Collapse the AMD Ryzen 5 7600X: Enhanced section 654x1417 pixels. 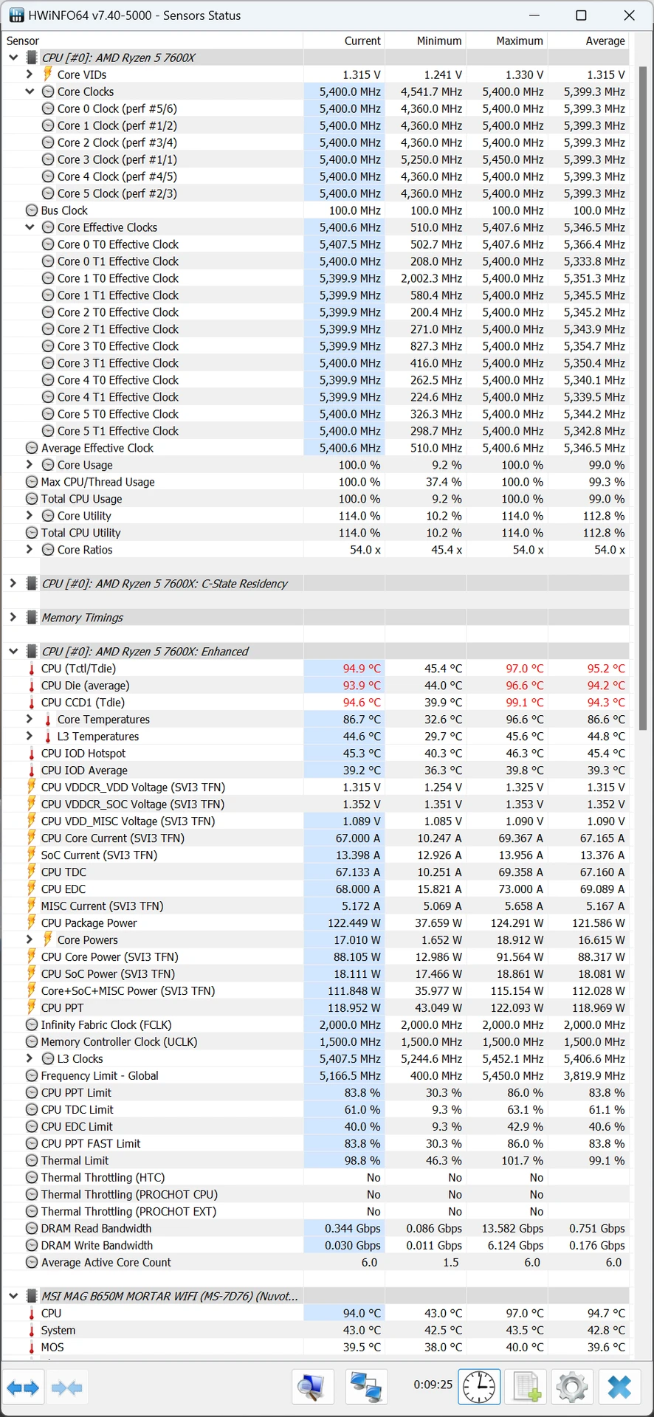(13, 651)
